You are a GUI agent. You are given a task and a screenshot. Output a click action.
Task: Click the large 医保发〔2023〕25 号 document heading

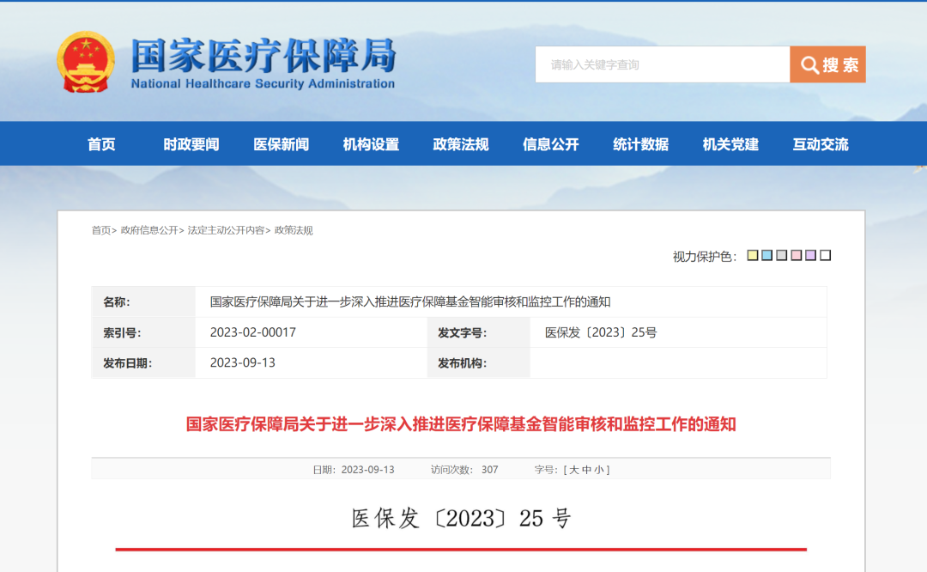pyautogui.click(x=461, y=518)
